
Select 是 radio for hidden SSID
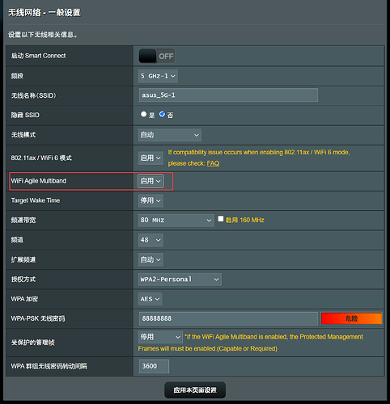tap(143, 115)
